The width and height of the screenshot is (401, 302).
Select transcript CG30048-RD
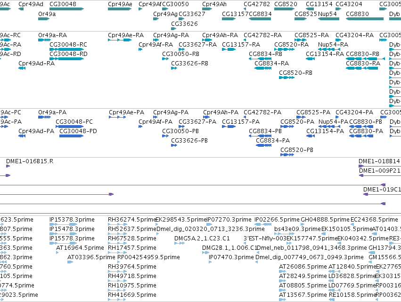[68, 54]
